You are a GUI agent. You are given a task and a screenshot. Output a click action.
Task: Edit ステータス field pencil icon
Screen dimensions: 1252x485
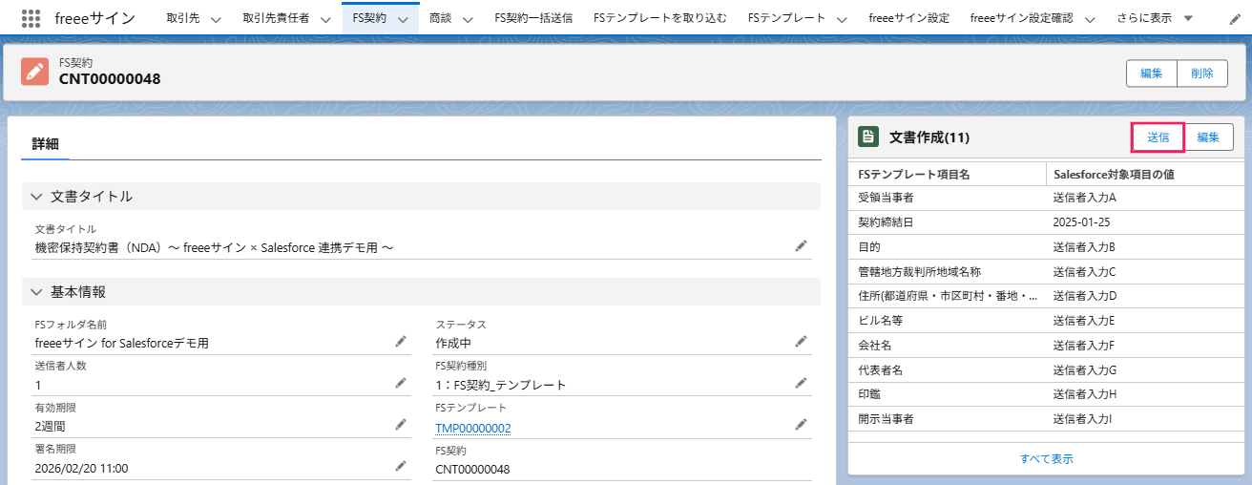point(802,341)
